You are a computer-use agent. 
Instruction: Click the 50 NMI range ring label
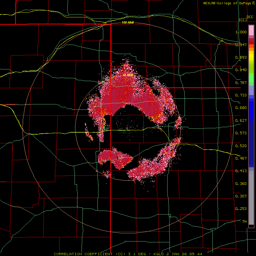coord(128,75)
